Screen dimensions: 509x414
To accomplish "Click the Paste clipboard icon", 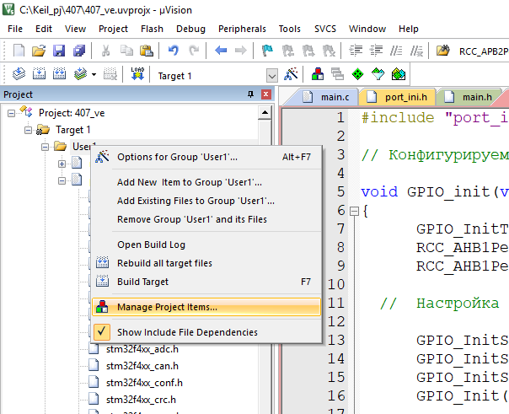I will (147, 51).
